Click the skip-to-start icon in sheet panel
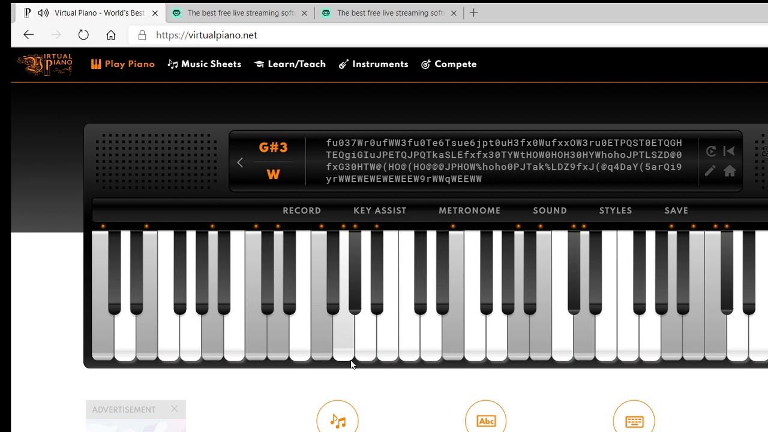 point(729,151)
